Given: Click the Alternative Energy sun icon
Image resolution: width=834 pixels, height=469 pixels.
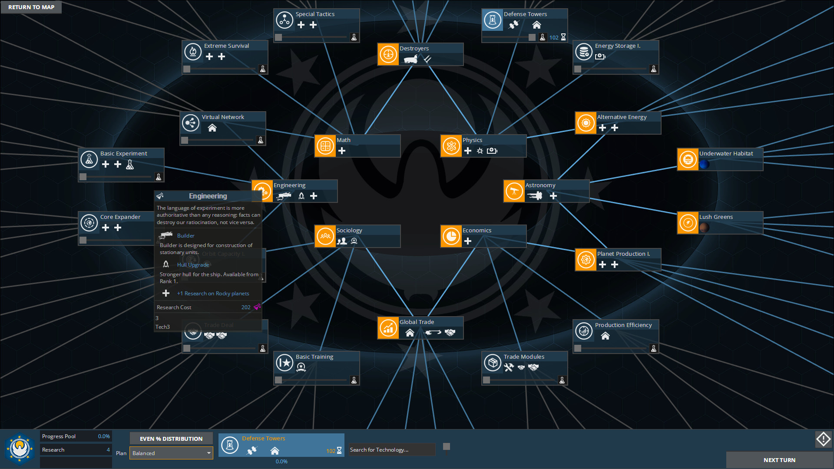Looking at the screenshot, I should point(586,123).
